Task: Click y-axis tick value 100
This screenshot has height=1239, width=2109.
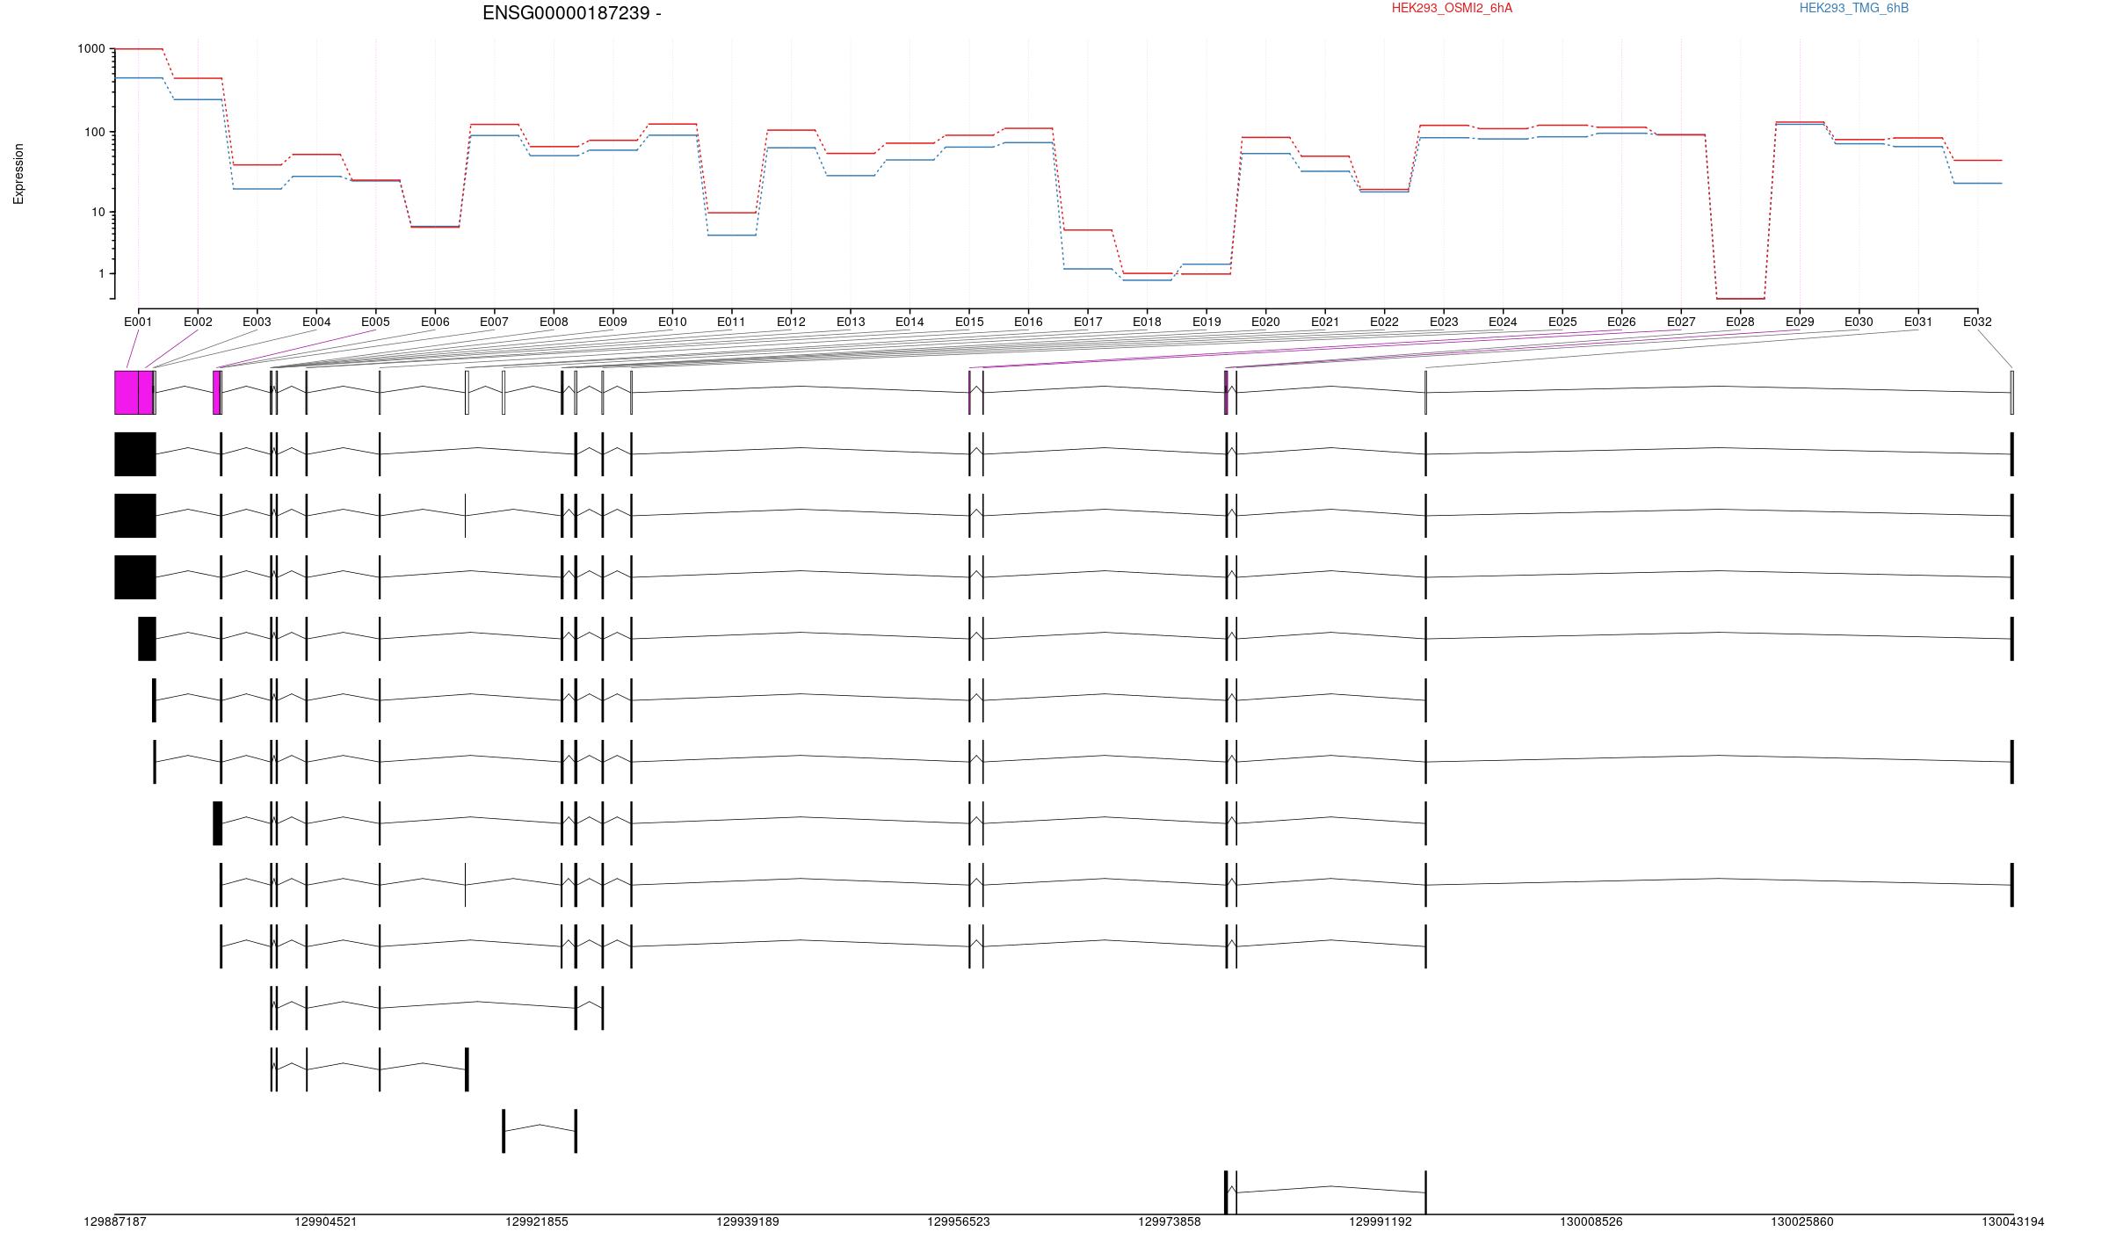Action: click(94, 132)
